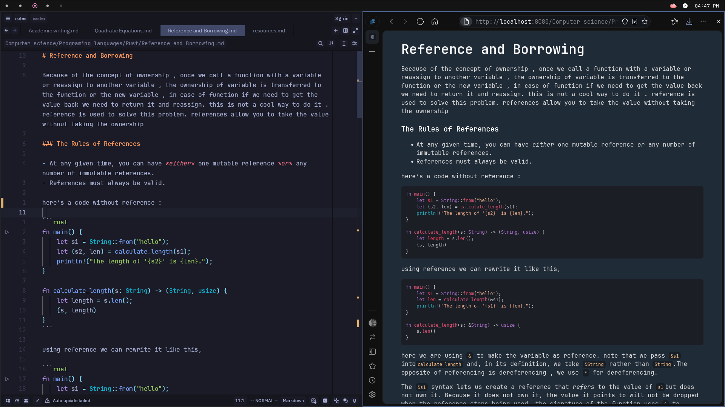
Task: Create a new tab with the plus icon
Action: click(335, 31)
